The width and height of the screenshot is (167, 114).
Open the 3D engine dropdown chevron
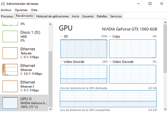[x=62, y=36]
